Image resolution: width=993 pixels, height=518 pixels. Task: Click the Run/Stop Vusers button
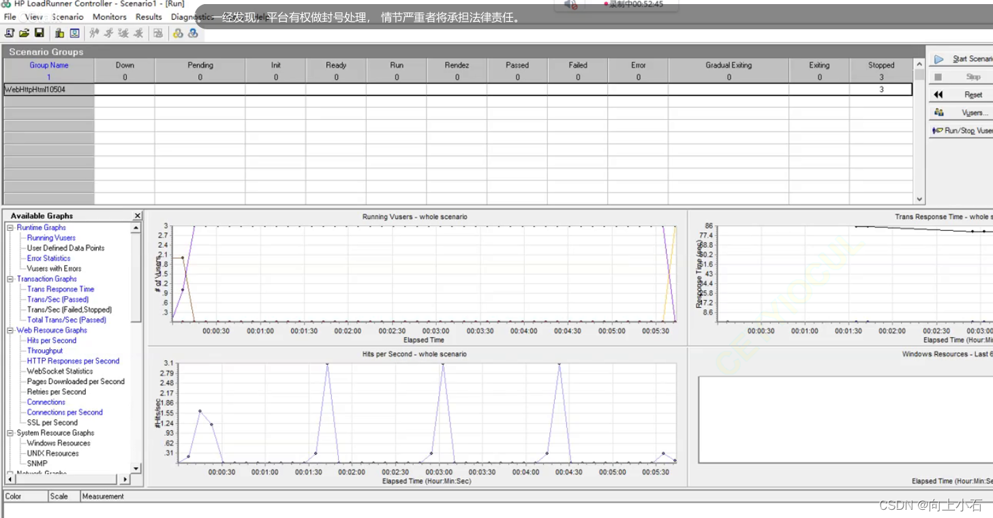click(961, 130)
